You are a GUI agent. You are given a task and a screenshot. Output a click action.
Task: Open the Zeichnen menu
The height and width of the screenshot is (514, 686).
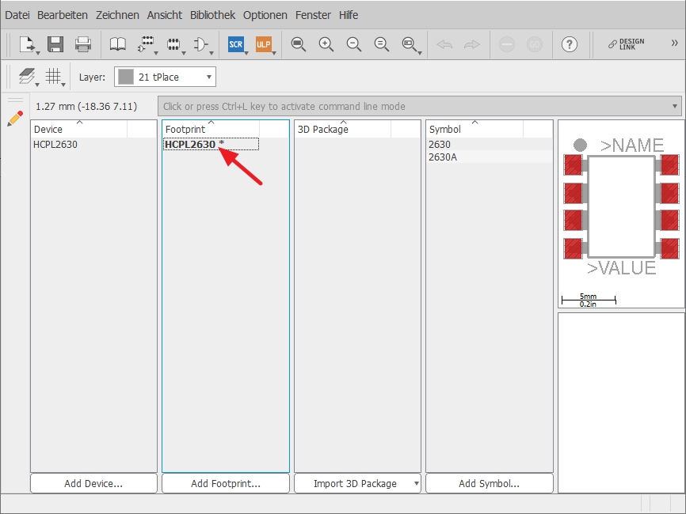click(117, 15)
